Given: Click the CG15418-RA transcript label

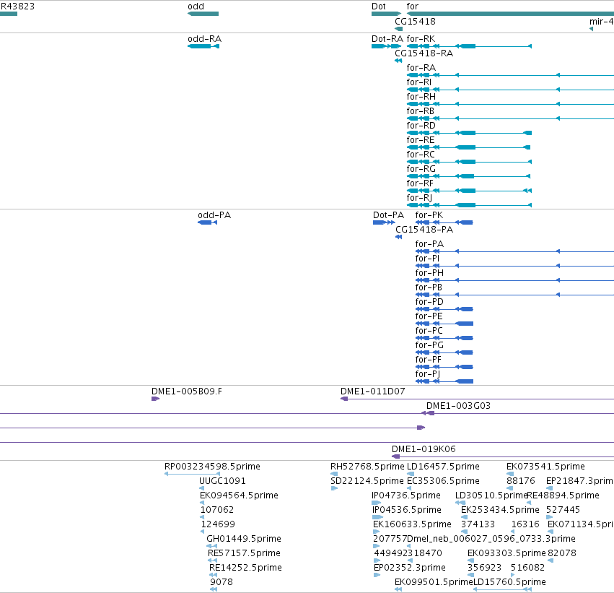Looking at the screenshot, I should [x=424, y=53].
